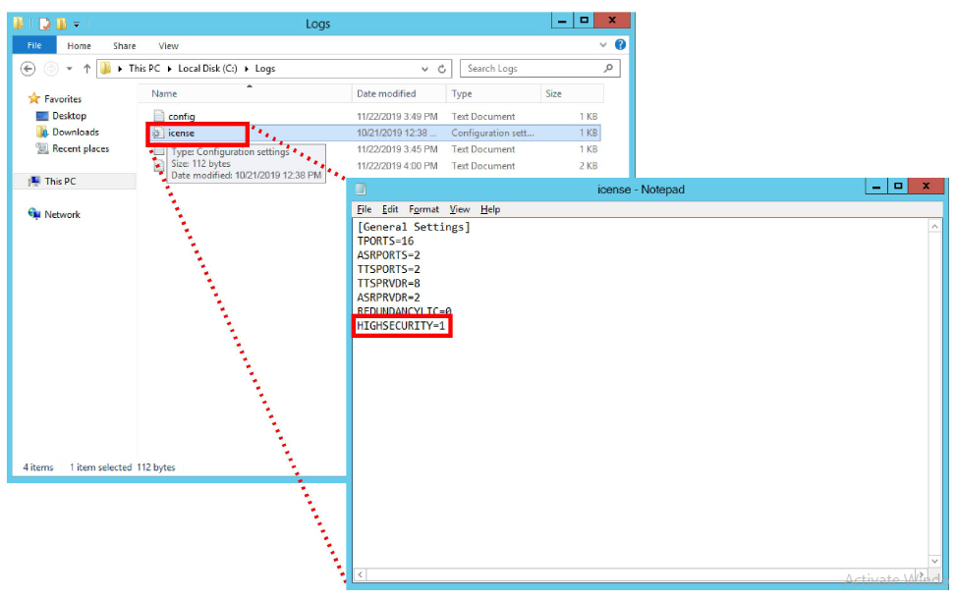Go up one folder level

pos(86,69)
